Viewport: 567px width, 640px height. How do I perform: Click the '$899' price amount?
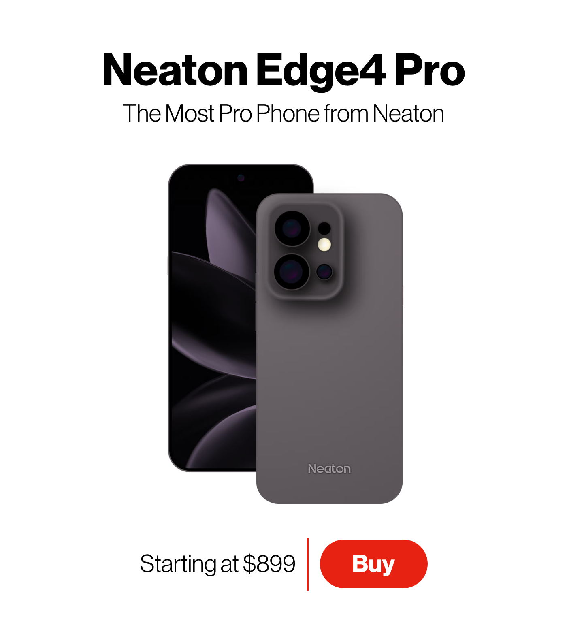point(269,563)
